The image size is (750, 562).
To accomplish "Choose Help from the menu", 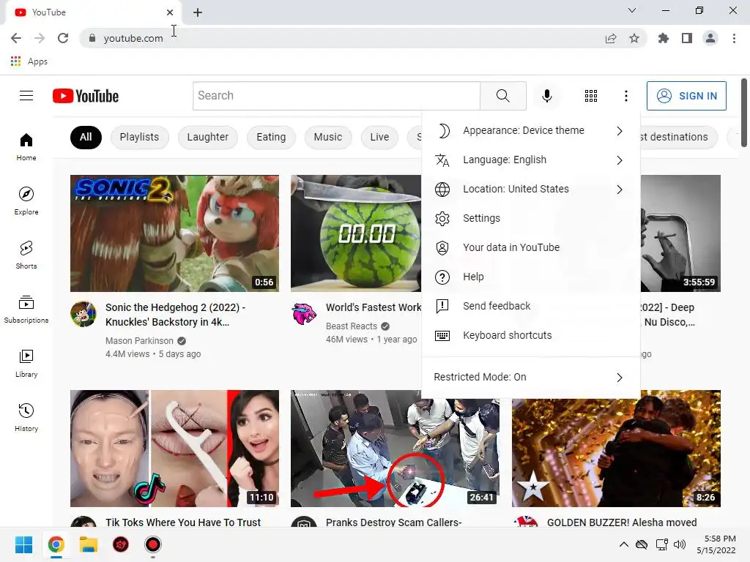I will pos(531,277).
